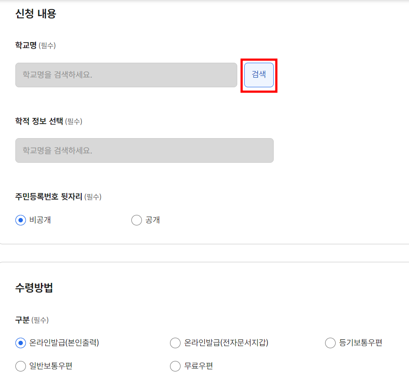
Task: Choose 온라인발급(본인출력) as delivery method
Action: click(x=20, y=343)
